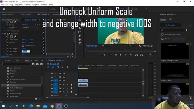Open the Blend Mode Normal dropdown
Image resolution: width=194 pixels, height=109 pixels.
[x=30, y=28]
